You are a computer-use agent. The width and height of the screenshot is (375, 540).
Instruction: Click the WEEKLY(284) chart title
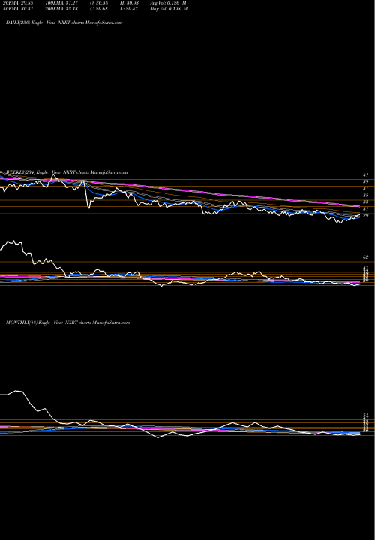pos(67,172)
